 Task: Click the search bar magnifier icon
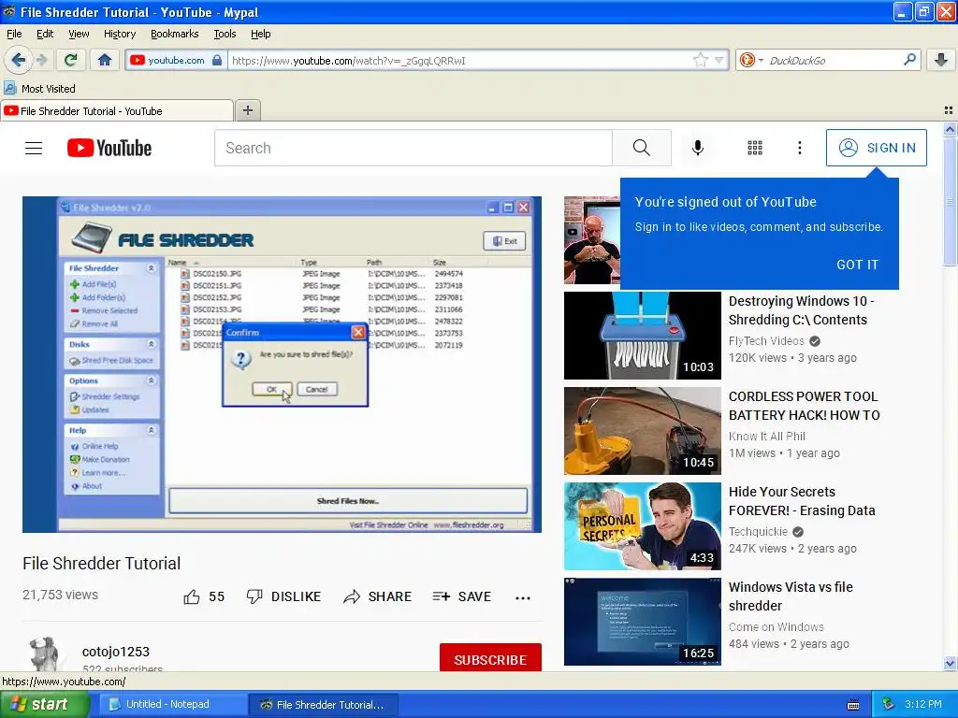point(909,60)
